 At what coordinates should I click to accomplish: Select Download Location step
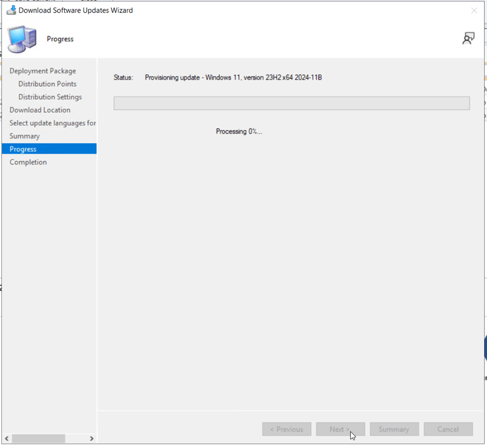click(x=40, y=110)
